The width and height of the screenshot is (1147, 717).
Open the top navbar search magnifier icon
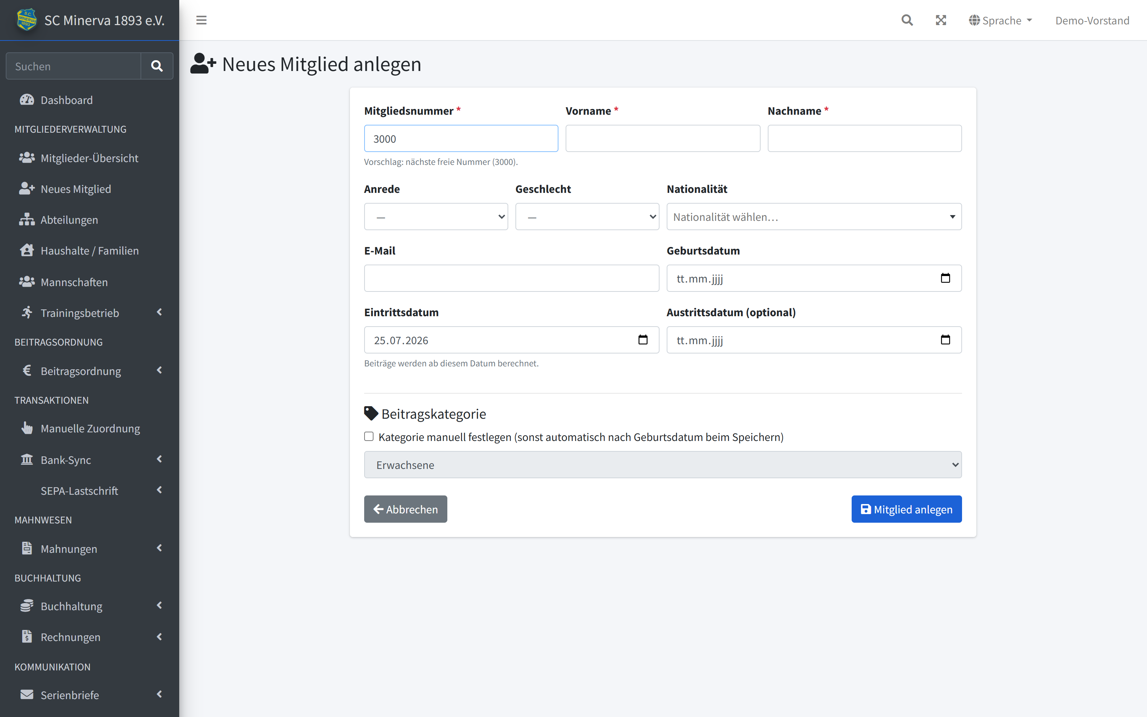(x=907, y=20)
